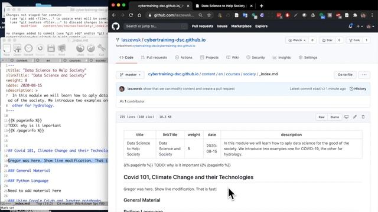
Task: Open the Chrome home page button
Action: click(139, 15)
